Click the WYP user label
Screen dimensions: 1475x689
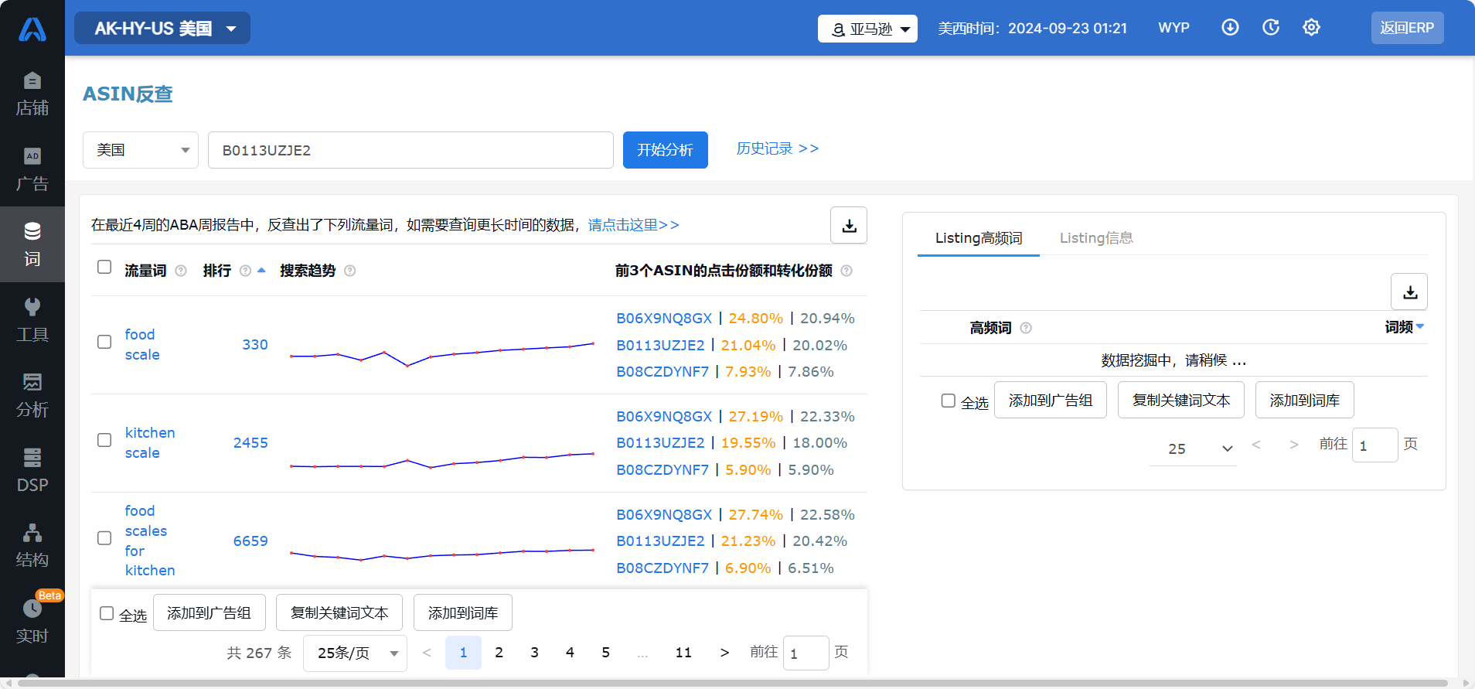pos(1174,28)
